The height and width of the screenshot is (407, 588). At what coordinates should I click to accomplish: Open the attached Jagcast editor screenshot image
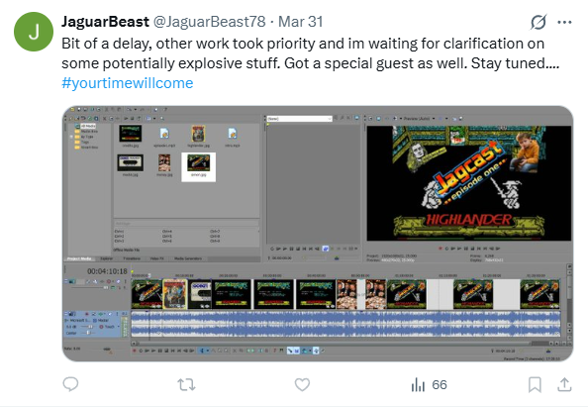pyautogui.click(x=318, y=234)
